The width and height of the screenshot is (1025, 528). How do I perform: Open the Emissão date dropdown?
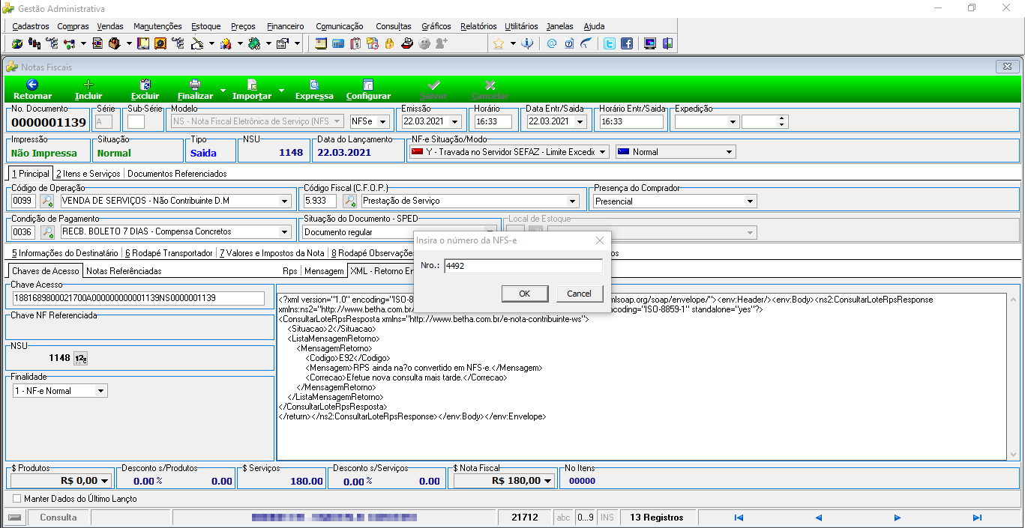[x=456, y=121]
